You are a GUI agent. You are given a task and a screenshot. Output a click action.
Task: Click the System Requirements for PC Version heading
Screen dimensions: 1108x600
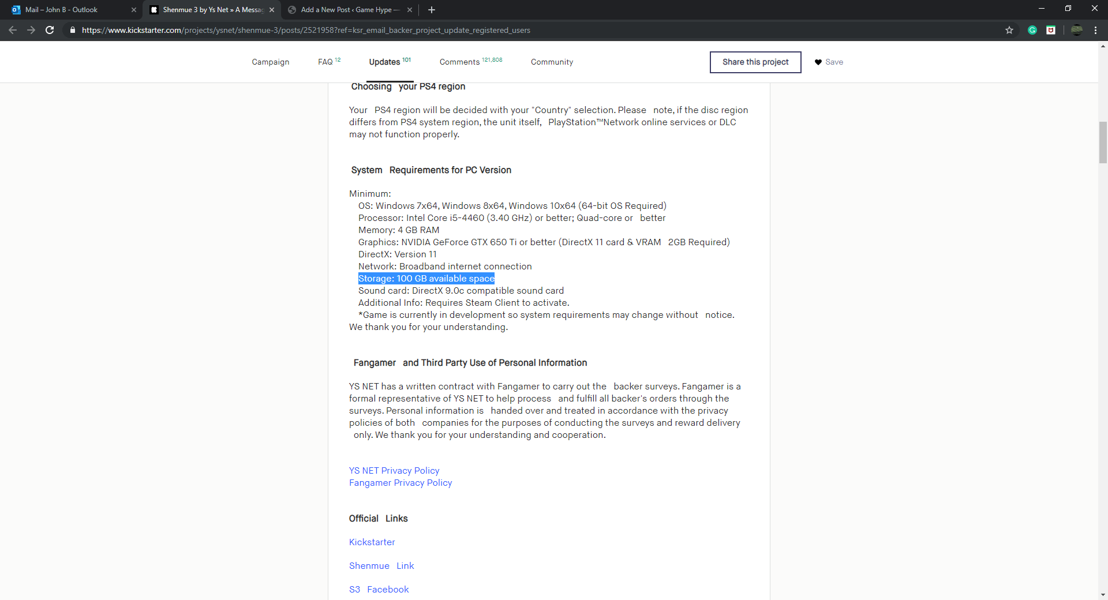pos(431,170)
